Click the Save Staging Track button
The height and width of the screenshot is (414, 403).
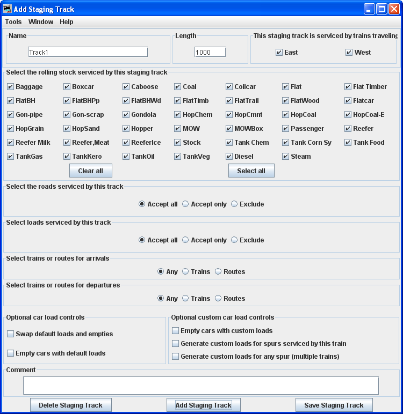334,405
